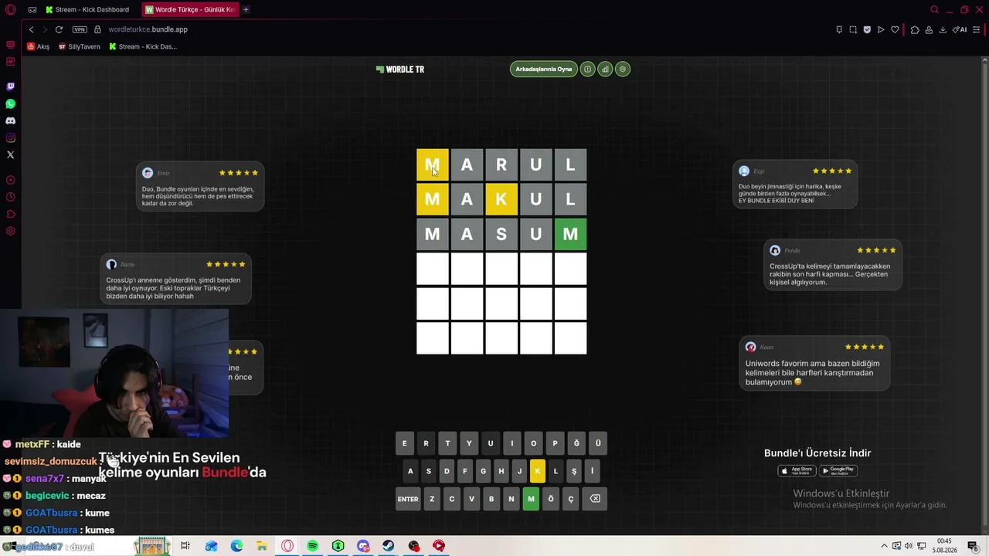Open the Opera AI assistant button
Image resolution: width=989 pixels, height=556 pixels.
(960, 29)
